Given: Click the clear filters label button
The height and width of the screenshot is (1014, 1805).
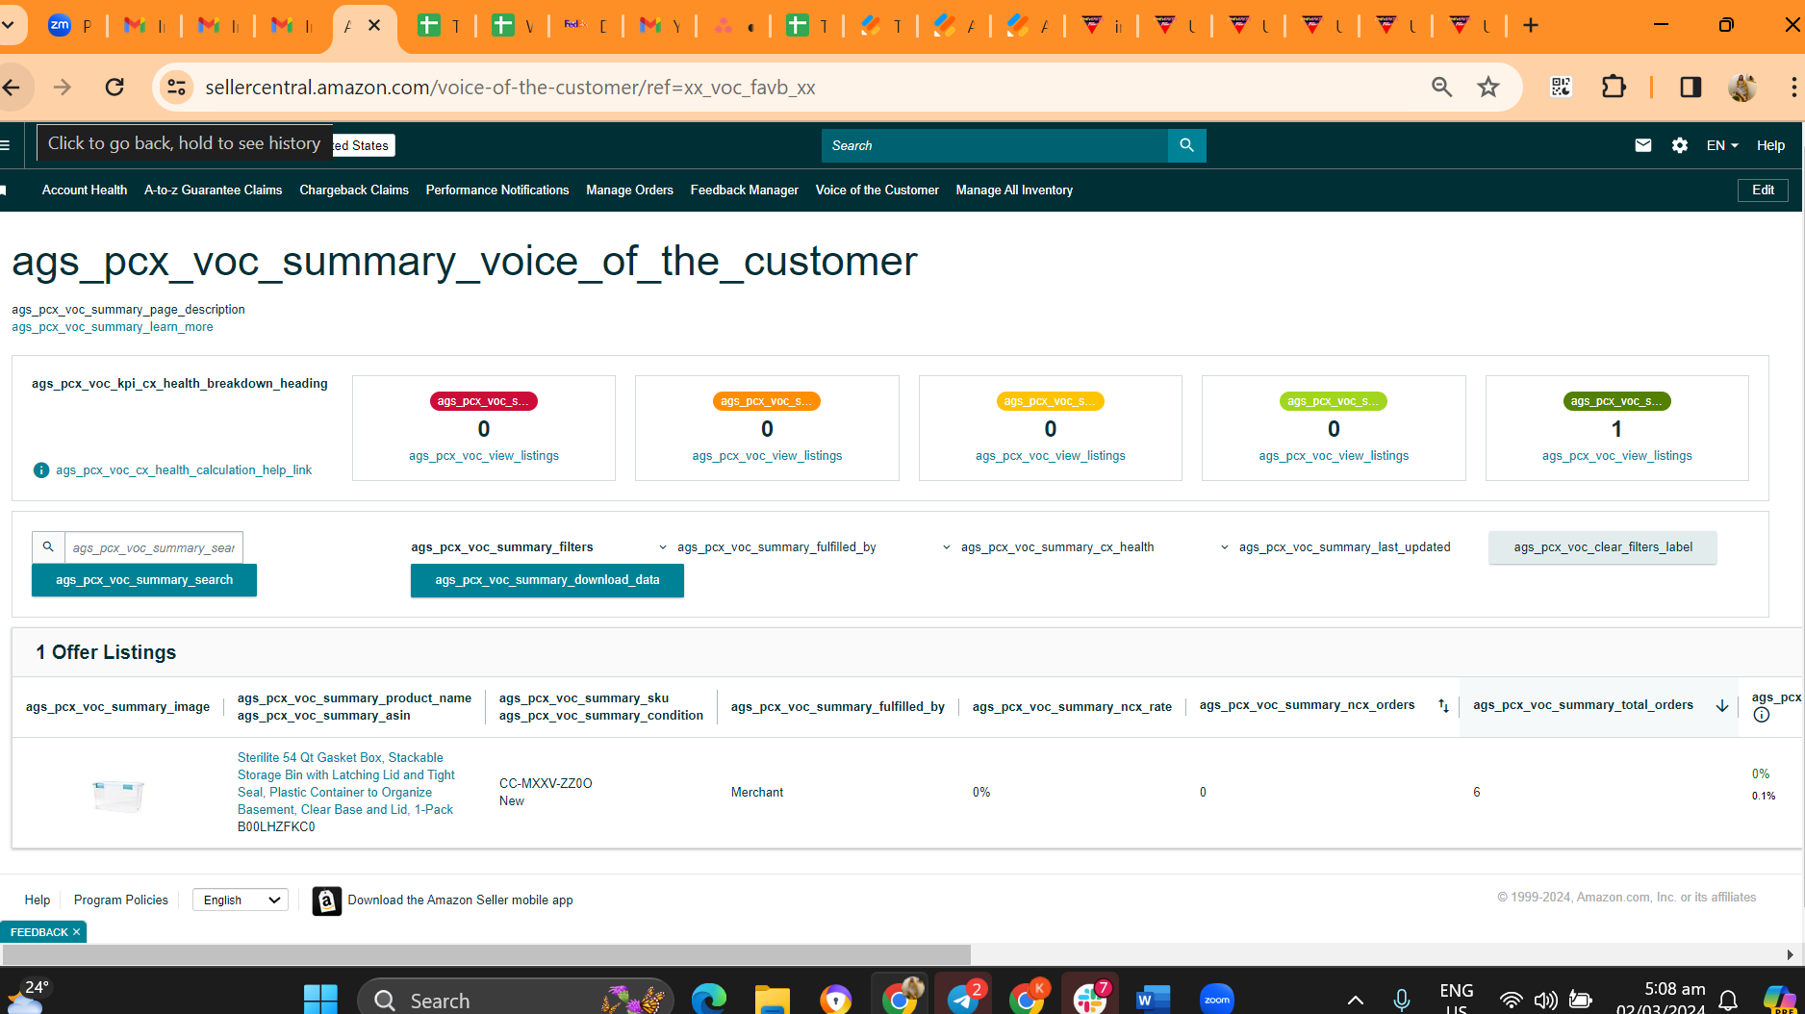Looking at the screenshot, I should (1603, 547).
